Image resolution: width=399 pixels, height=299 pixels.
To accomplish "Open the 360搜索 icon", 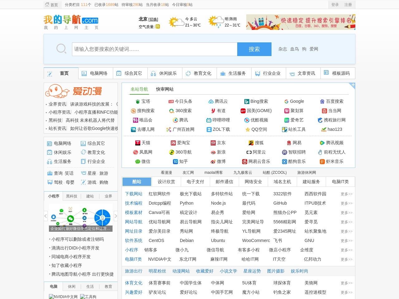I will click(x=172, y=111).
